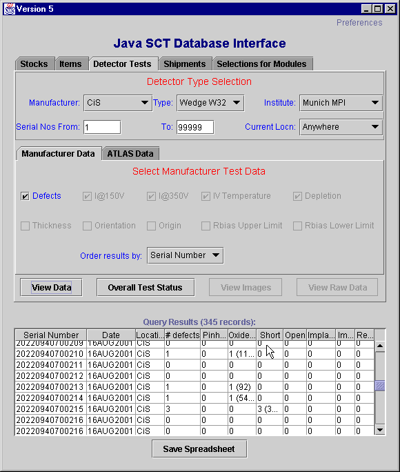Toggle the Depletion checkbox

click(x=297, y=196)
